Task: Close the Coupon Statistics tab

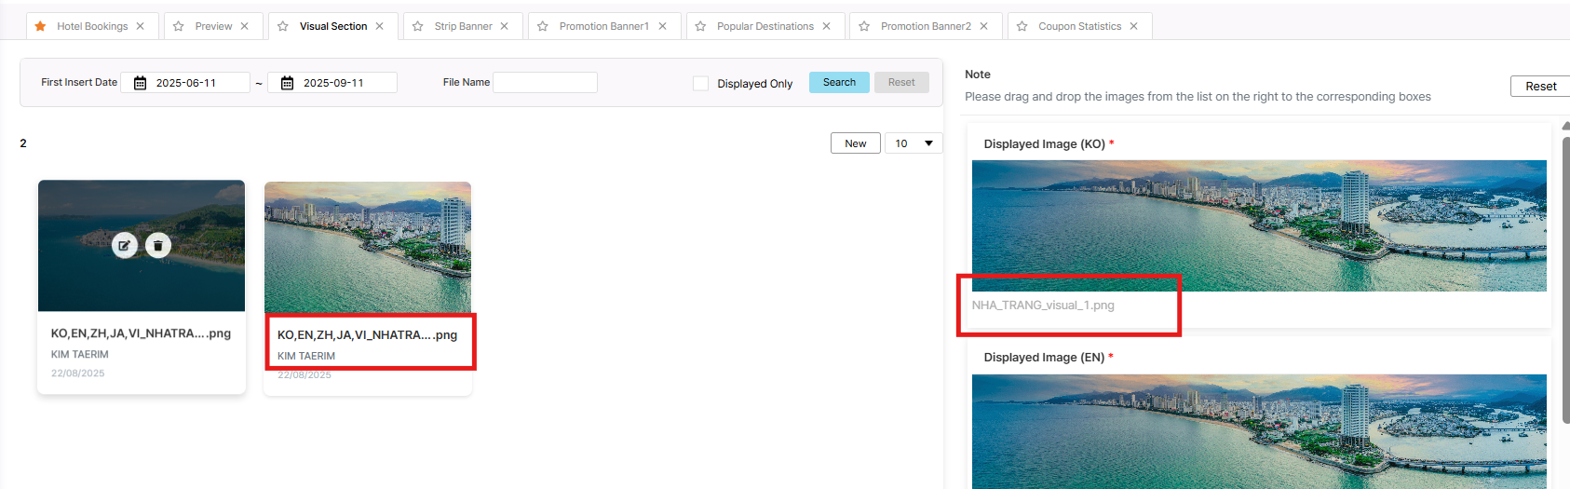Action: [x=1133, y=26]
